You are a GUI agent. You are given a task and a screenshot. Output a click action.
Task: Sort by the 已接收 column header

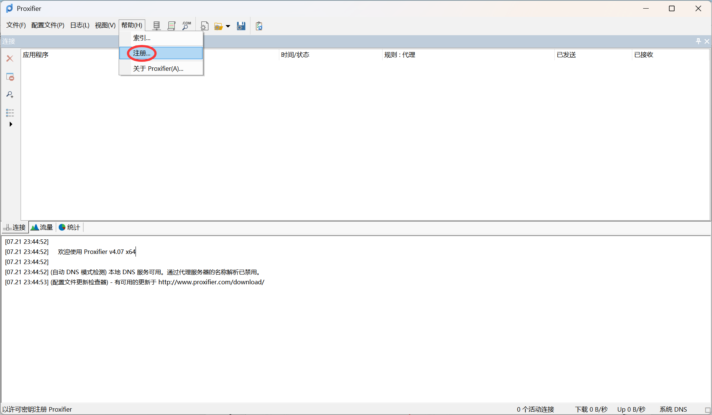point(670,55)
